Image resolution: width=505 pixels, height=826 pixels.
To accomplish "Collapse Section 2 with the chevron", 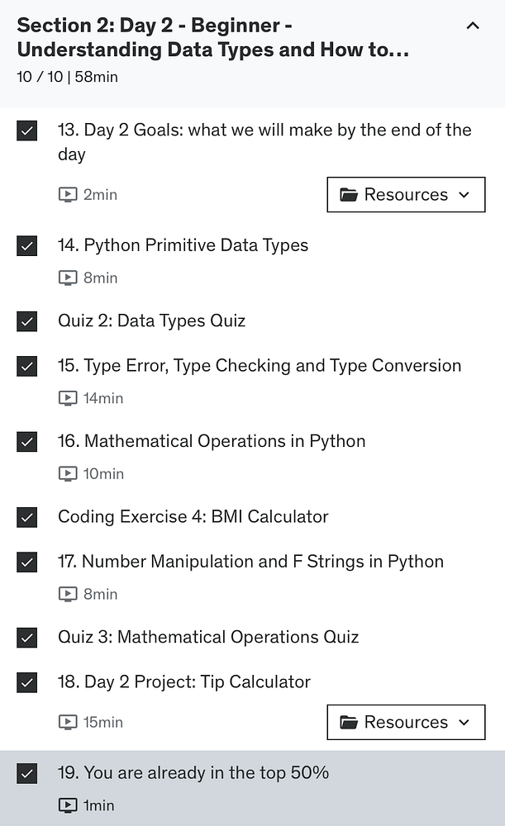I will click(x=473, y=26).
